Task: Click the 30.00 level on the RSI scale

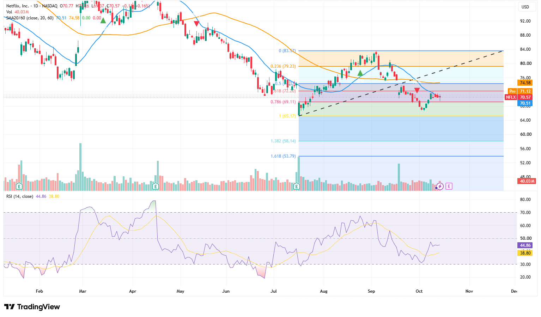Action: tap(525, 264)
